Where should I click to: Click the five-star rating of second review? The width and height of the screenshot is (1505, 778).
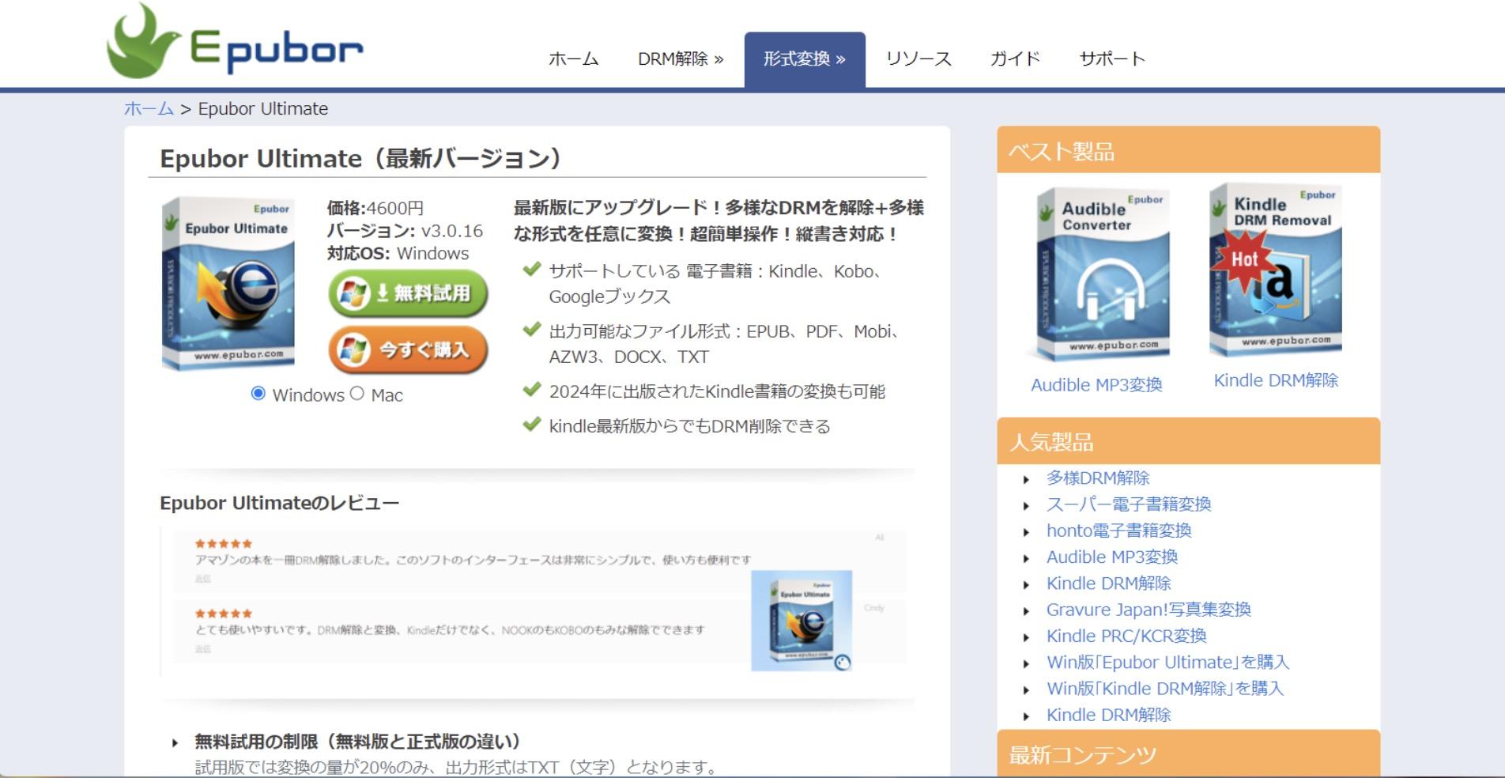click(x=224, y=614)
